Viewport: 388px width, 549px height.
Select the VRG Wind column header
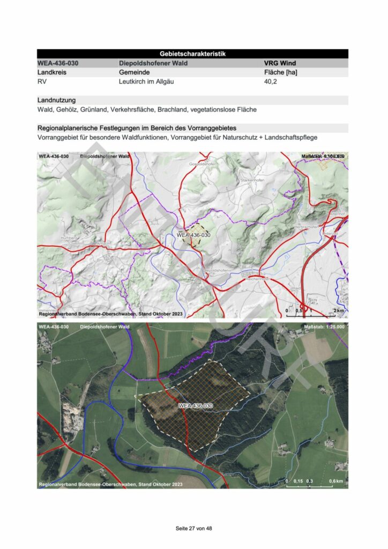pyautogui.click(x=280, y=63)
